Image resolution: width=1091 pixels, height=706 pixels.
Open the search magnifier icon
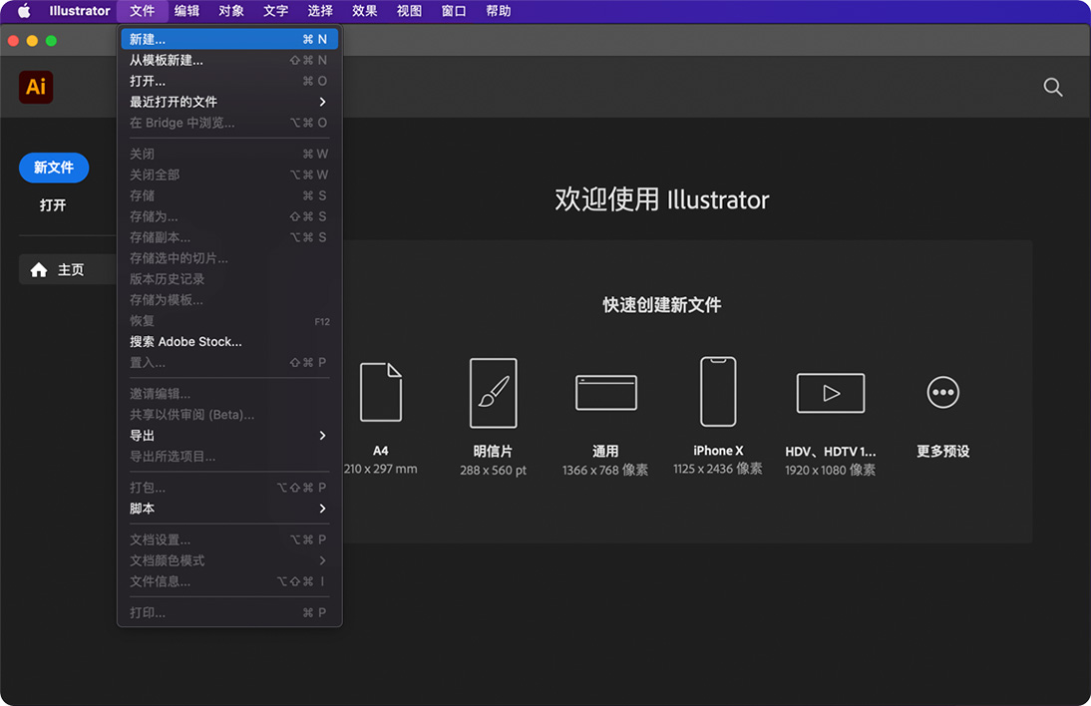1052,87
